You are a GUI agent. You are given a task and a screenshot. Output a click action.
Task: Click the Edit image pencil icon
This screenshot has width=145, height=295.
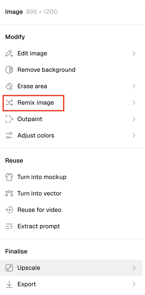[x=9, y=53]
